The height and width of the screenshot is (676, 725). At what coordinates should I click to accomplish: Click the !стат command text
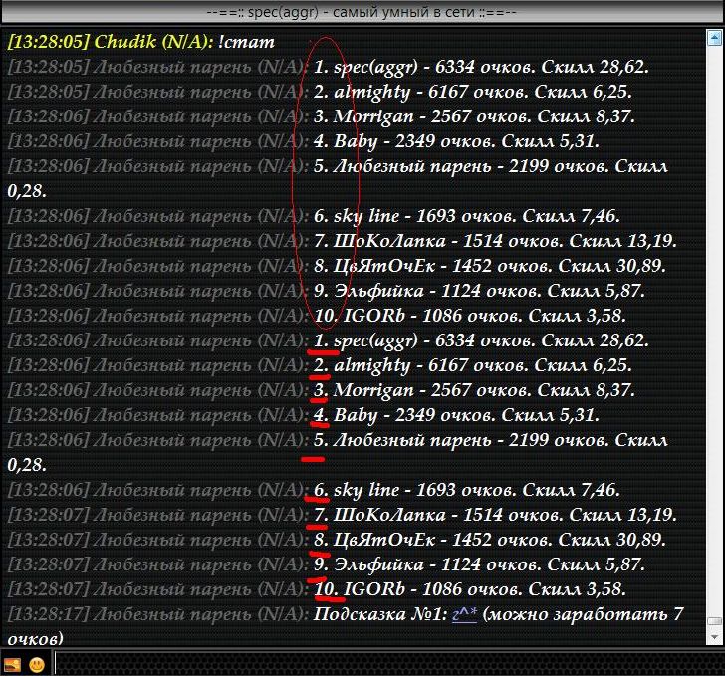click(249, 43)
